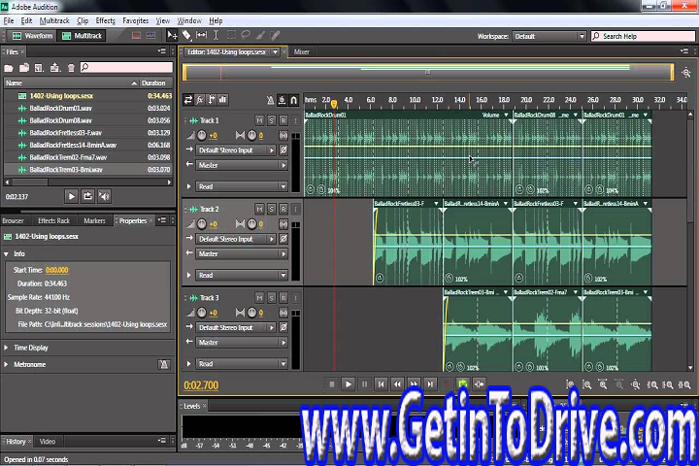The width and height of the screenshot is (699, 466).
Task: Switch to the Mixer tab
Action: 301,52
